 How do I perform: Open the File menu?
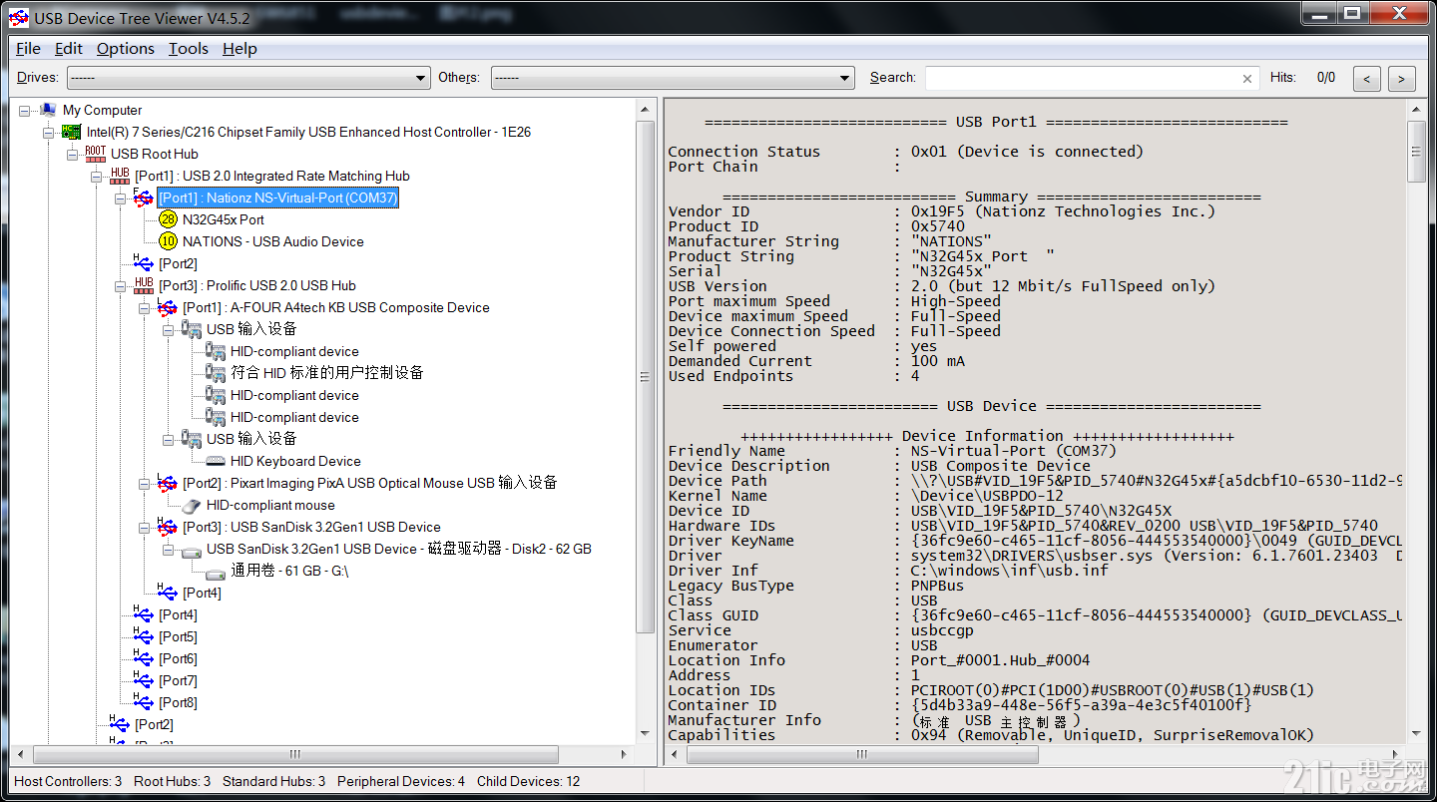click(x=28, y=48)
